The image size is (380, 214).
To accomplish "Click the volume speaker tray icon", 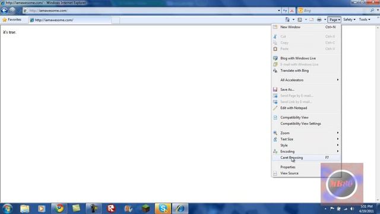I will 352,209.
